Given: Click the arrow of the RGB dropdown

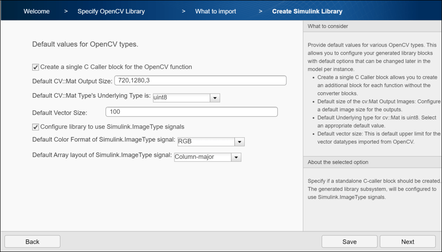Looking at the screenshot, I should tap(240, 142).
